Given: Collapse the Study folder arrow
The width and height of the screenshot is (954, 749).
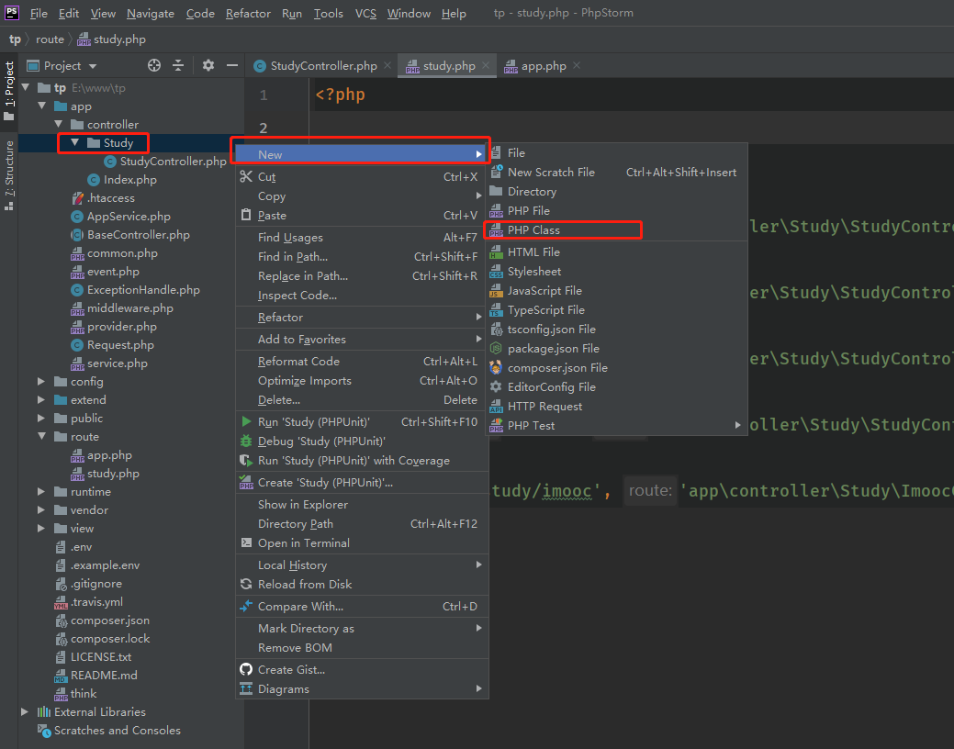Looking at the screenshot, I should coord(75,142).
